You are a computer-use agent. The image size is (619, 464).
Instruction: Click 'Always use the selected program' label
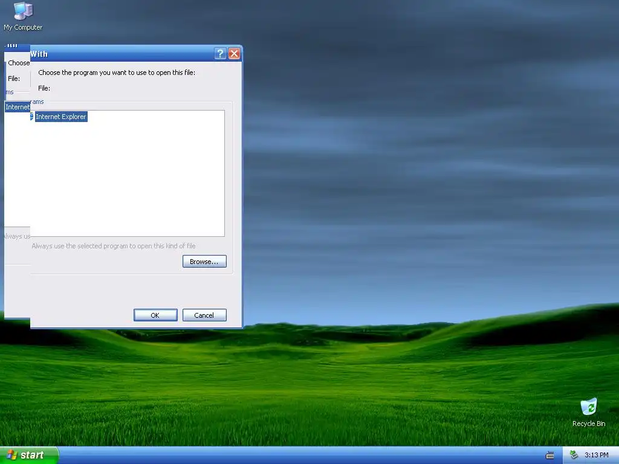[x=114, y=246]
